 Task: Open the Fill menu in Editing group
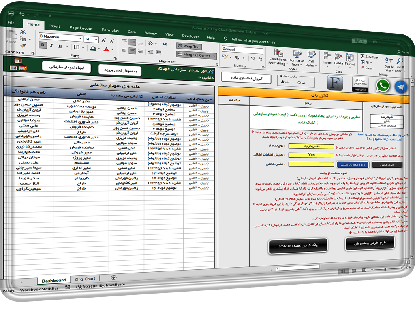pos(366,62)
